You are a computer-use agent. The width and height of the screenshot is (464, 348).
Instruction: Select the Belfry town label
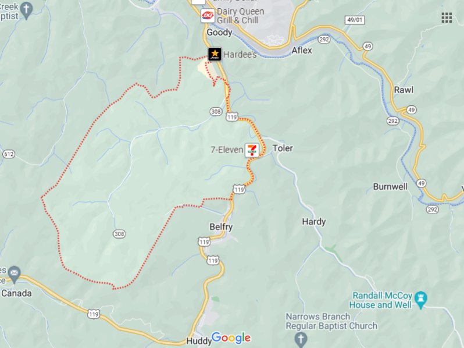[x=221, y=227]
